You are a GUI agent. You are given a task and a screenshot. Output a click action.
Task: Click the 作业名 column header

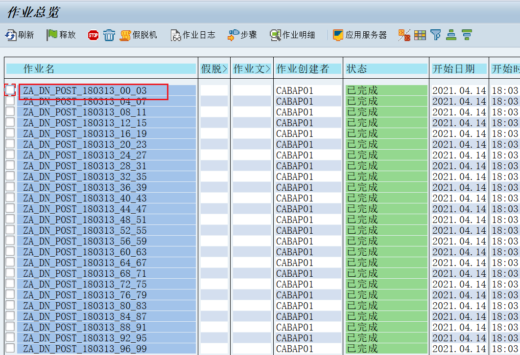[x=101, y=68]
